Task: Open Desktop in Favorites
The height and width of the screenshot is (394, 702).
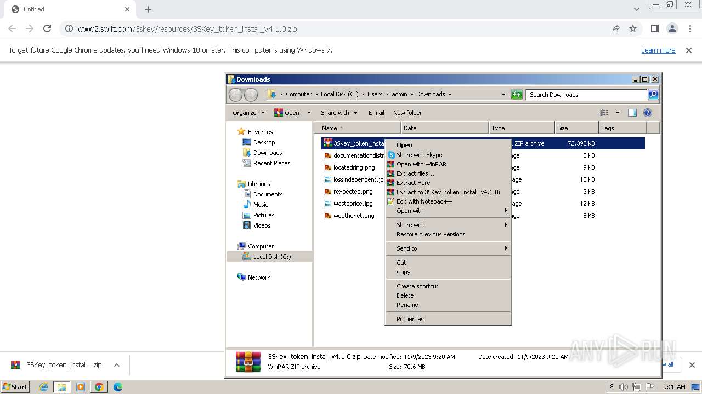Action: click(264, 142)
